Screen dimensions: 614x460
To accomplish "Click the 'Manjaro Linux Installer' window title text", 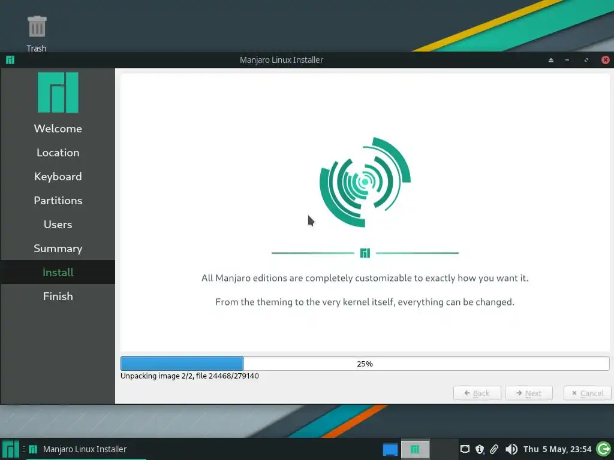I will tap(282, 60).
